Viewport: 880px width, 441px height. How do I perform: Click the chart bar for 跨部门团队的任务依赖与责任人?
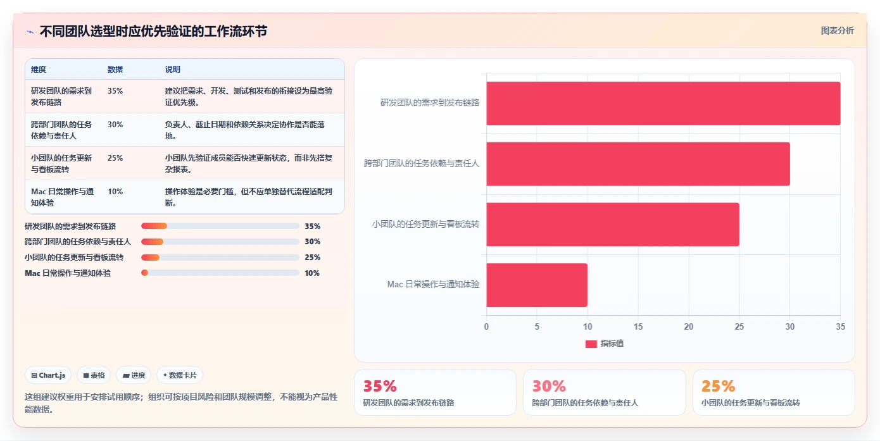pyautogui.click(x=638, y=164)
